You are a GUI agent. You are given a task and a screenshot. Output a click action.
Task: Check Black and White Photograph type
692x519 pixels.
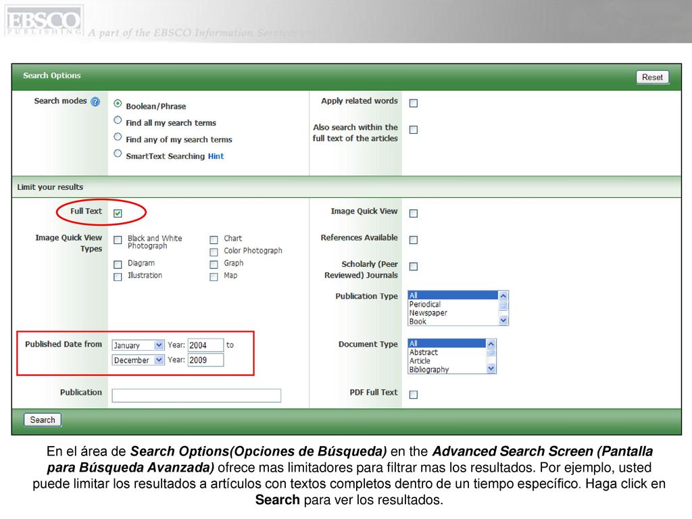118,240
